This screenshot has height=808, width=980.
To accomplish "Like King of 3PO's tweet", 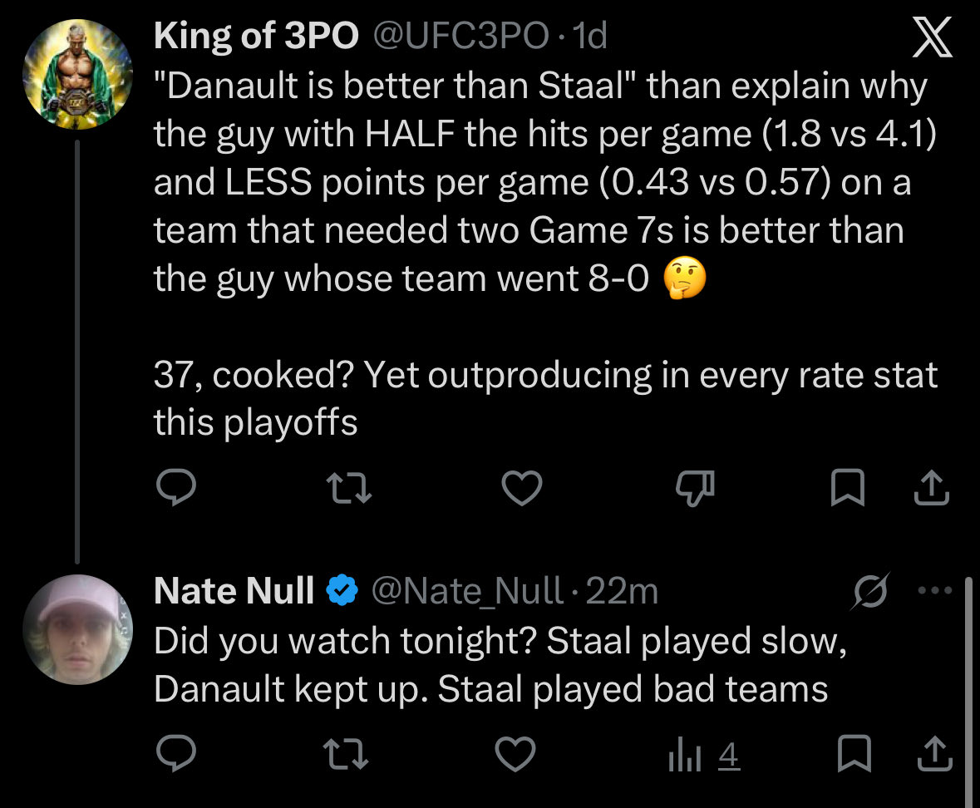I will pyautogui.click(x=522, y=487).
